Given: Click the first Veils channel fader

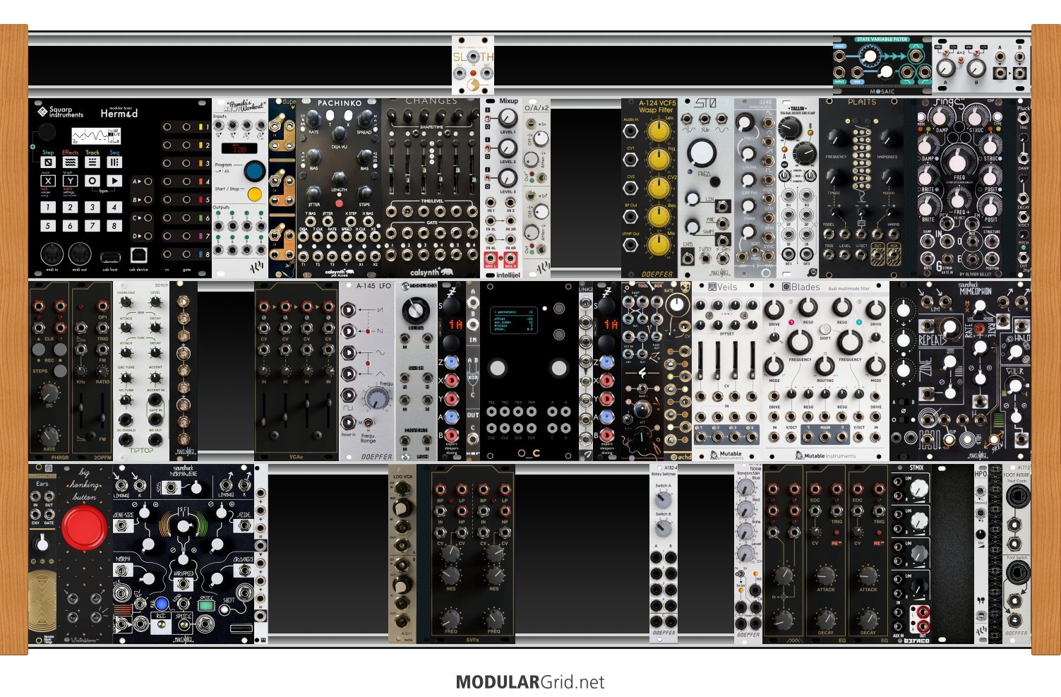Looking at the screenshot, I should coord(702,360).
